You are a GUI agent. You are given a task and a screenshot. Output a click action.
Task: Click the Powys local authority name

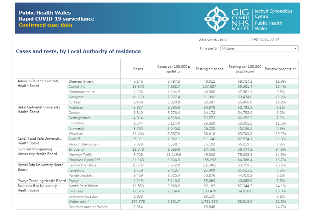coord(74,181)
